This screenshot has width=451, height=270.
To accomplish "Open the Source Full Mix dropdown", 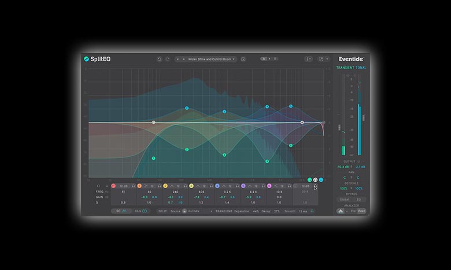I will (191, 211).
